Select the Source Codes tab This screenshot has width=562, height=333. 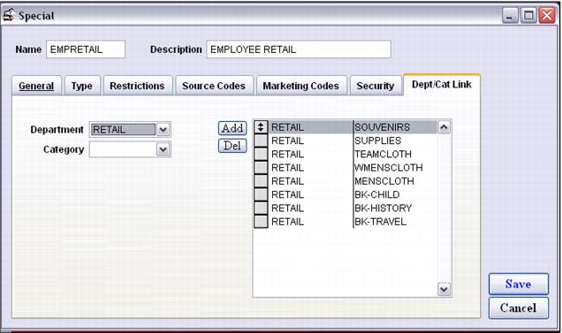[x=214, y=86]
